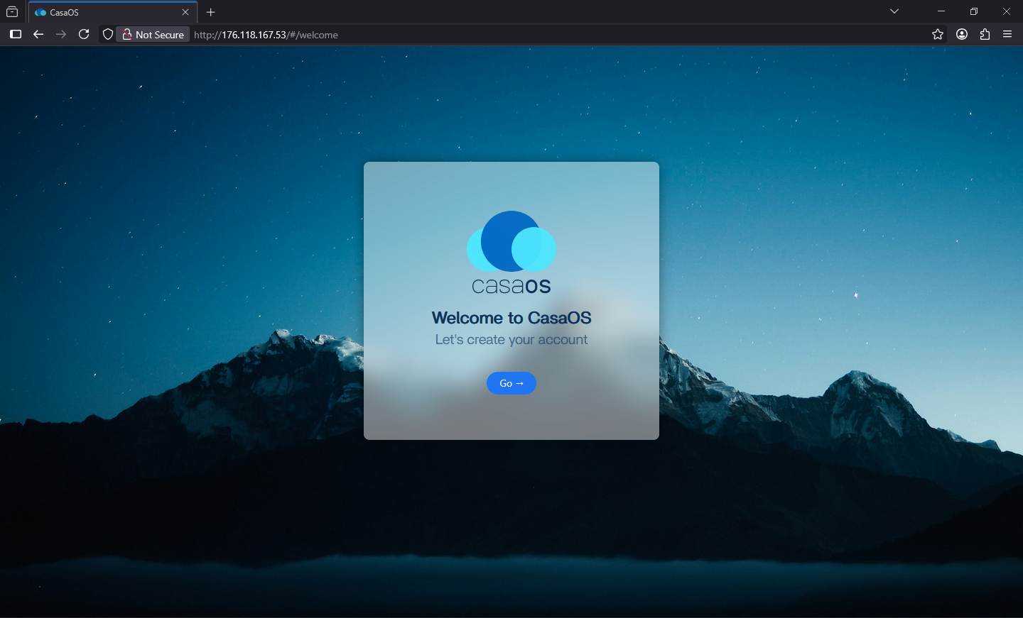Open the Extensions puzzle-piece icon
This screenshot has width=1023, height=618.
[x=985, y=34]
